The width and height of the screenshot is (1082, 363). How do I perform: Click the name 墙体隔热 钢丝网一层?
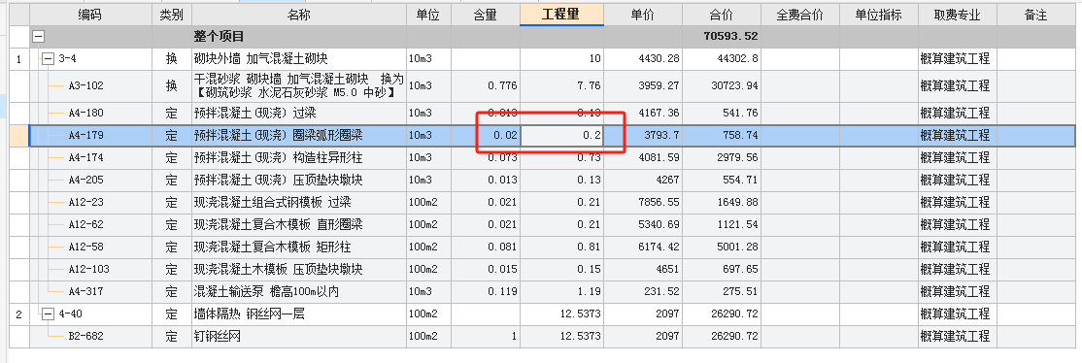tap(249, 314)
